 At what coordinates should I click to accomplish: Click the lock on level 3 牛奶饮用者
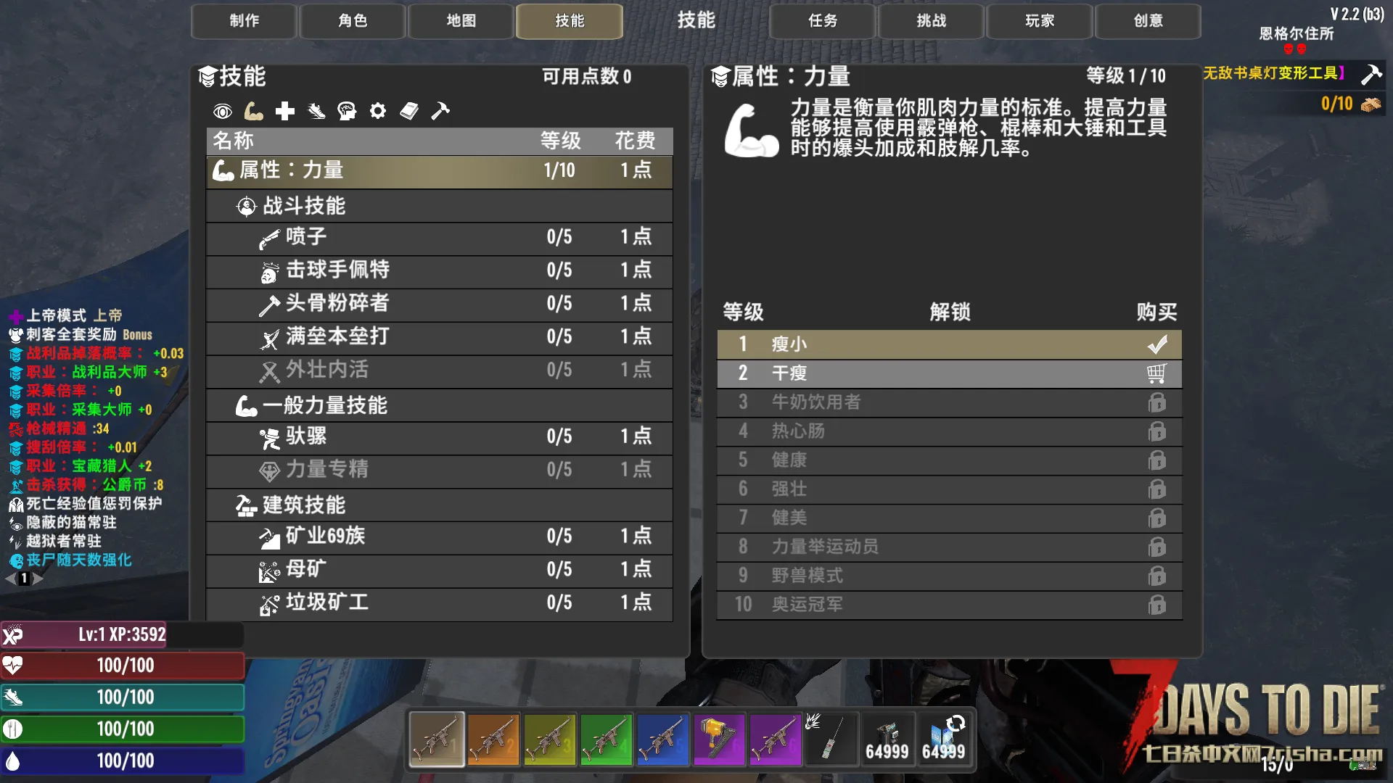(x=1156, y=402)
